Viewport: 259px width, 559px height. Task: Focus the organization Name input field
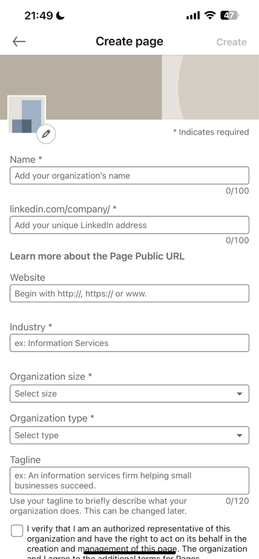click(129, 175)
